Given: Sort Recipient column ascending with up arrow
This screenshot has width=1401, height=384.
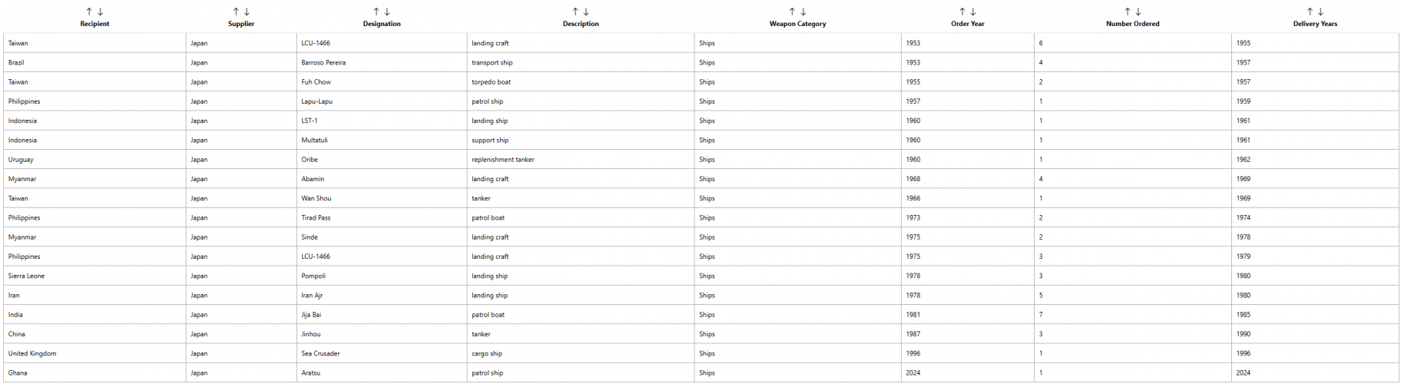Looking at the screenshot, I should tap(89, 12).
